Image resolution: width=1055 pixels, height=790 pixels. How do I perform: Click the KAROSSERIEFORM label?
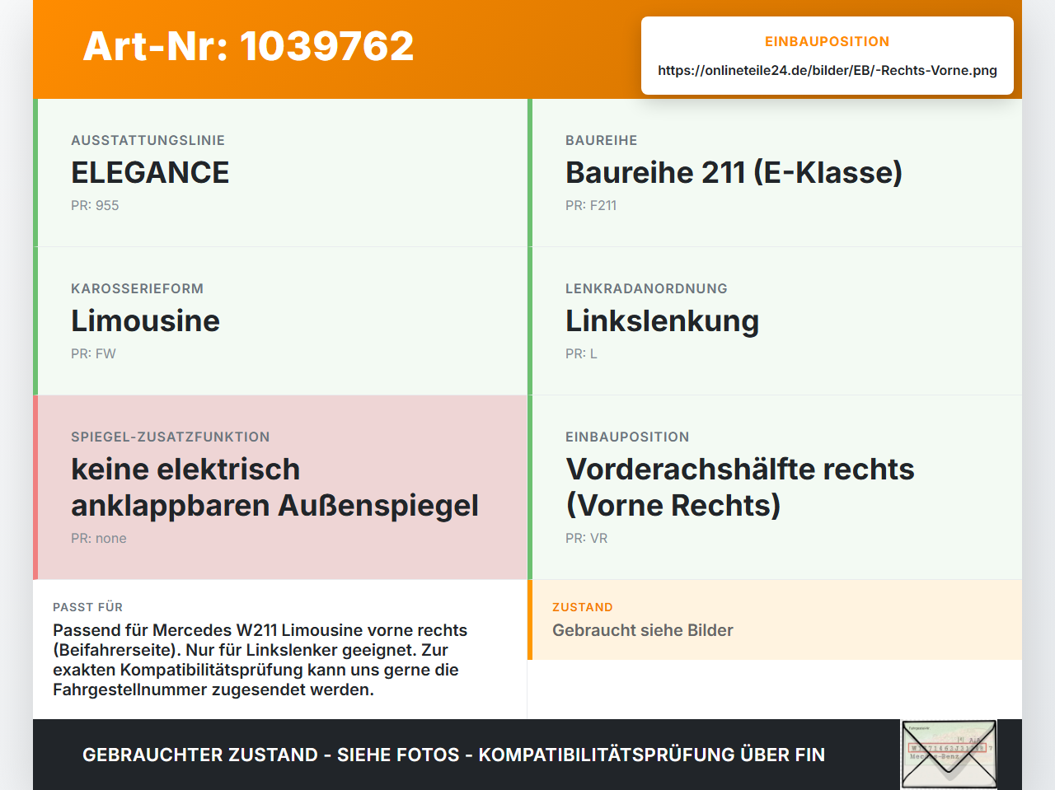pyautogui.click(x=137, y=288)
